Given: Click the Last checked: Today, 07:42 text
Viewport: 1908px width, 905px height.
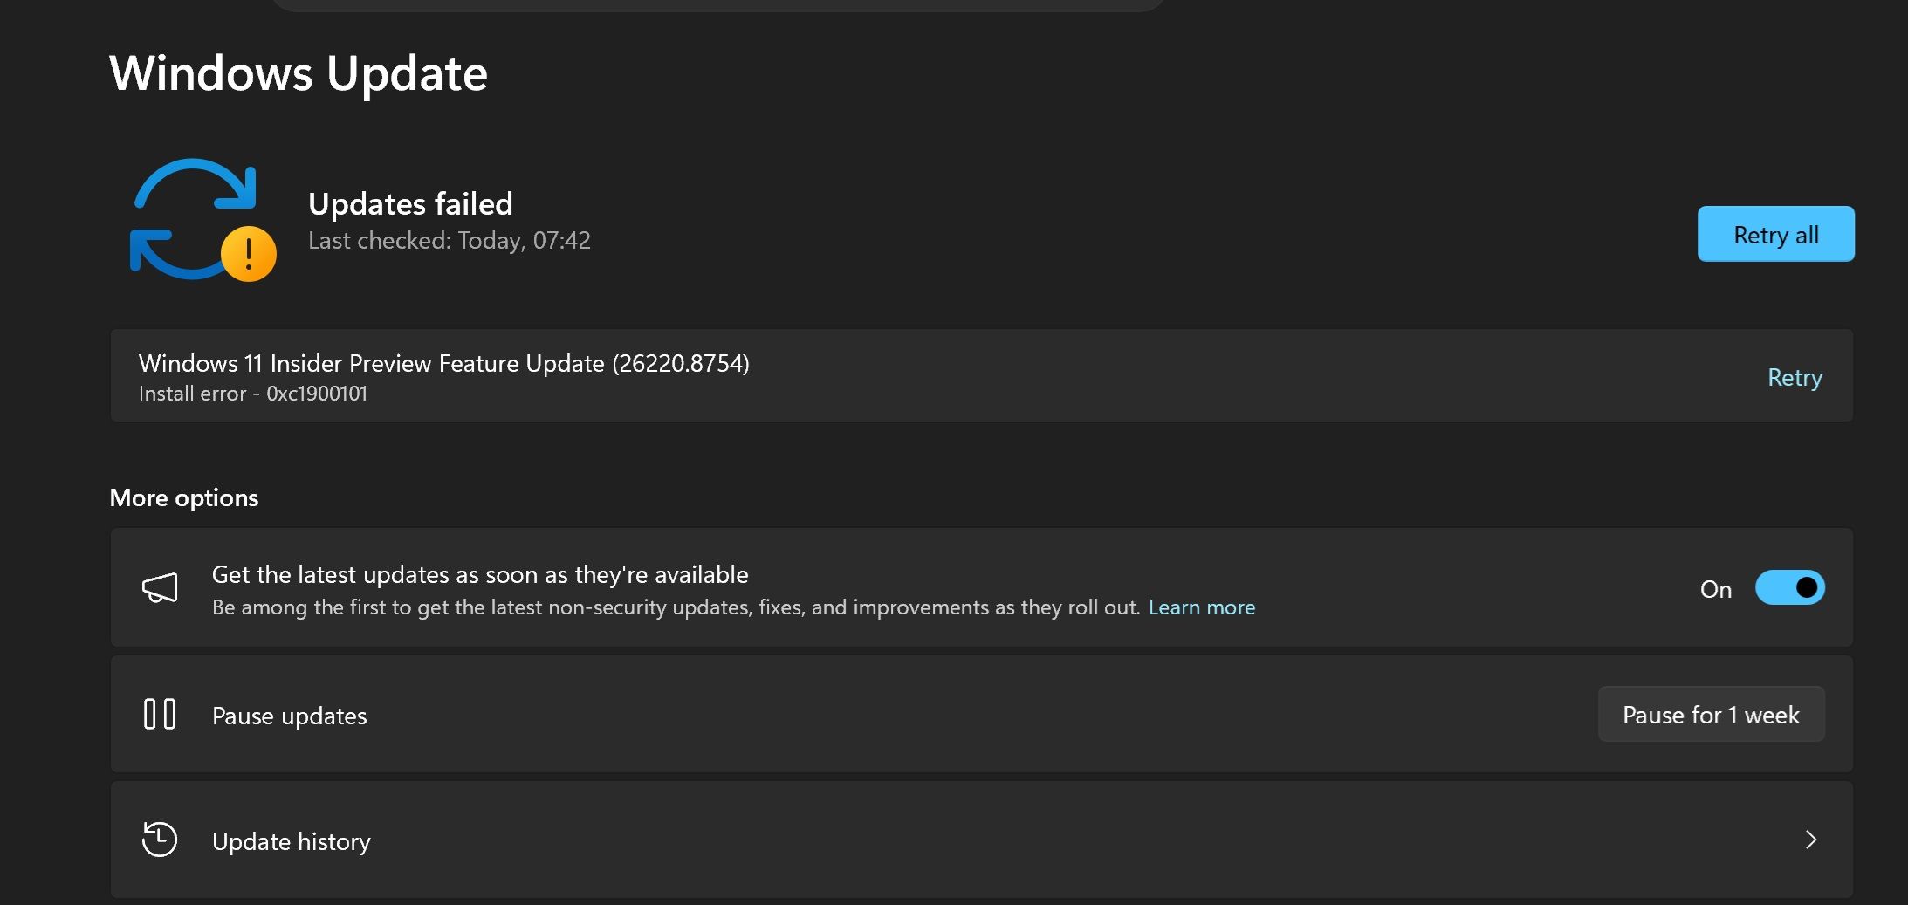Looking at the screenshot, I should click(450, 241).
